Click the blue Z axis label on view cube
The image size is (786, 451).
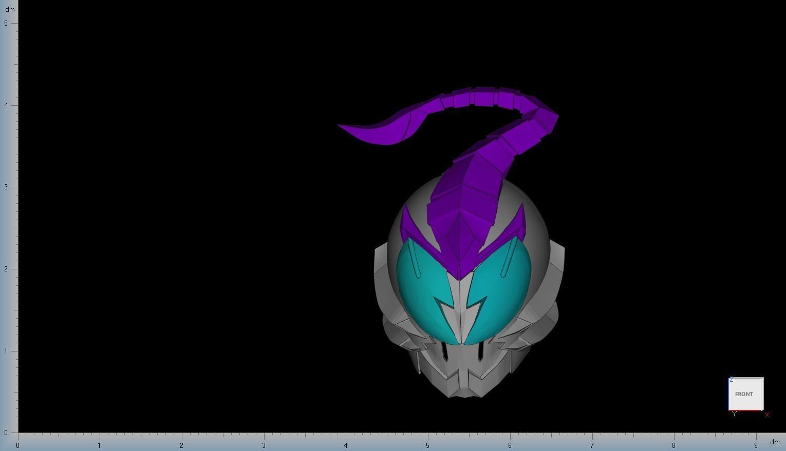click(x=732, y=380)
